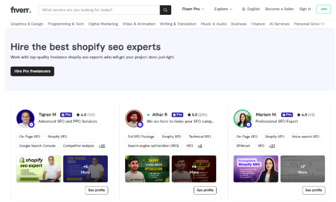Expand +21 more skills for Mariam M.
This screenshot has width=336, height=202.
[x=272, y=146]
